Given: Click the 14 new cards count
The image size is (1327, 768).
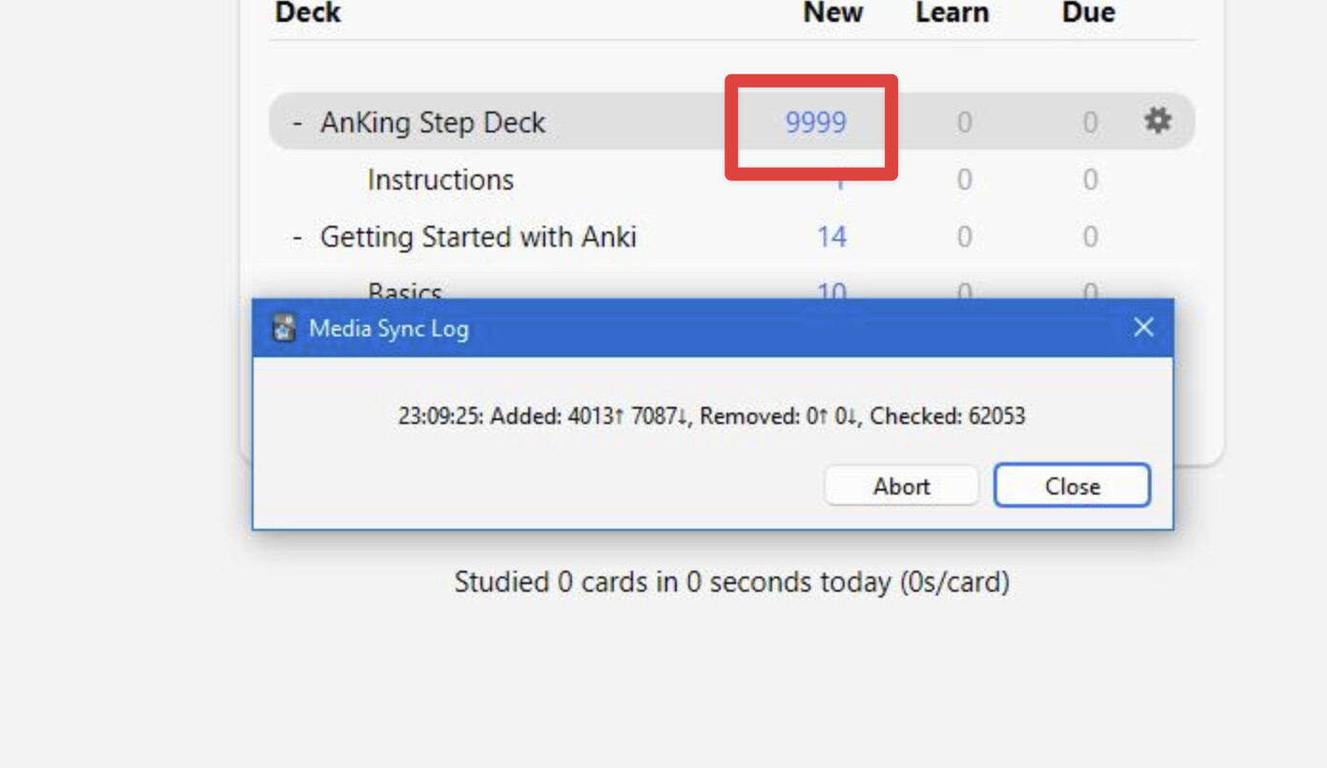Looking at the screenshot, I should coord(831,237).
